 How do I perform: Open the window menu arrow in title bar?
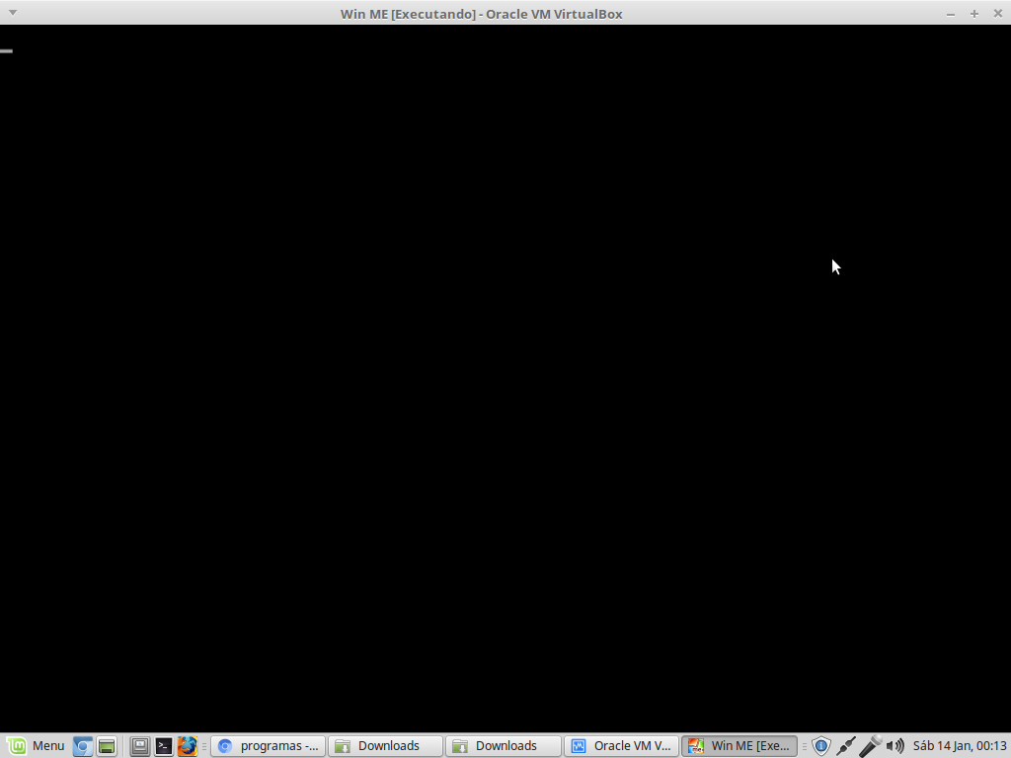pos(12,13)
